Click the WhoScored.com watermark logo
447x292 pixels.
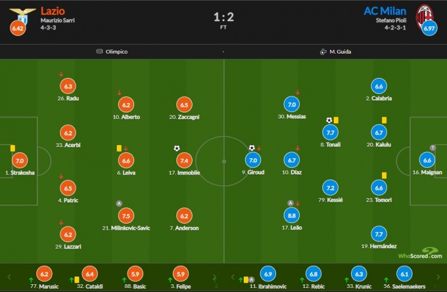(x=420, y=253)
